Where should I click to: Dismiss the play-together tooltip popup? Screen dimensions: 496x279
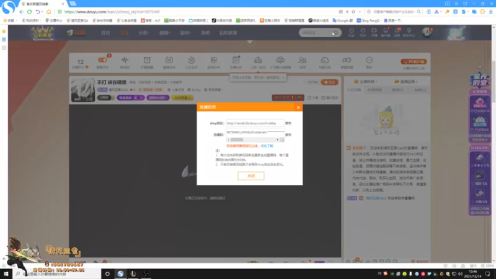click(283, 77)
